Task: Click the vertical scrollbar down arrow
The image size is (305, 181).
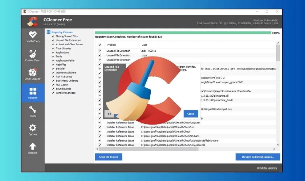Action: point(278,145)
